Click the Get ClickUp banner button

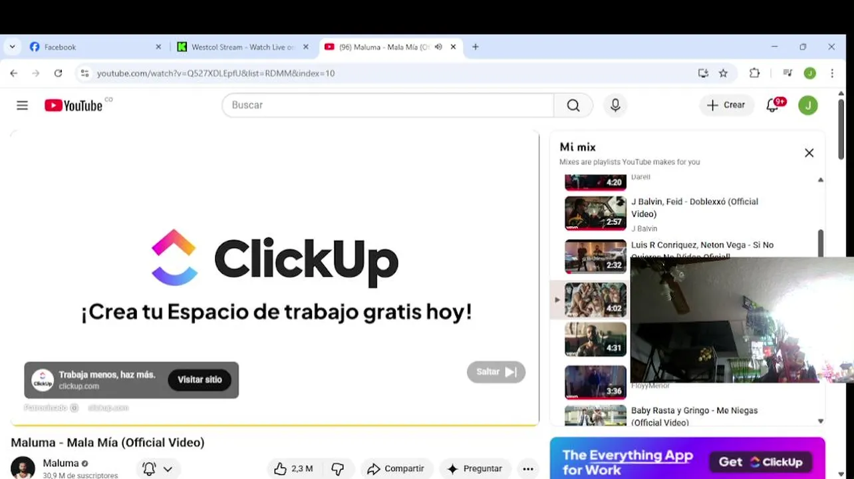pyautogui.click(x=760, y=462)
